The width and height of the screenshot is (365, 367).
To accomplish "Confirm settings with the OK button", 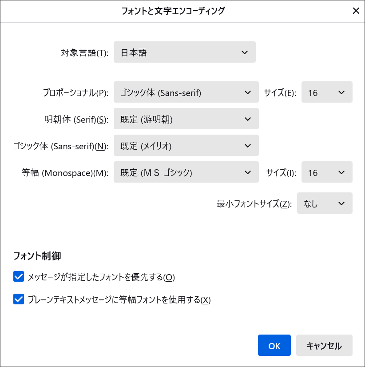I will point(274,345).
